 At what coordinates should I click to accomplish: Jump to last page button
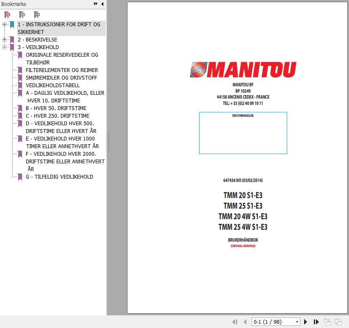pyautogui.click(x=316, y=322)
